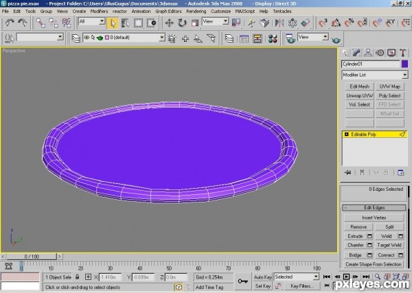
Task: Select the Rotate tool
Action: [x=182, y=23]
